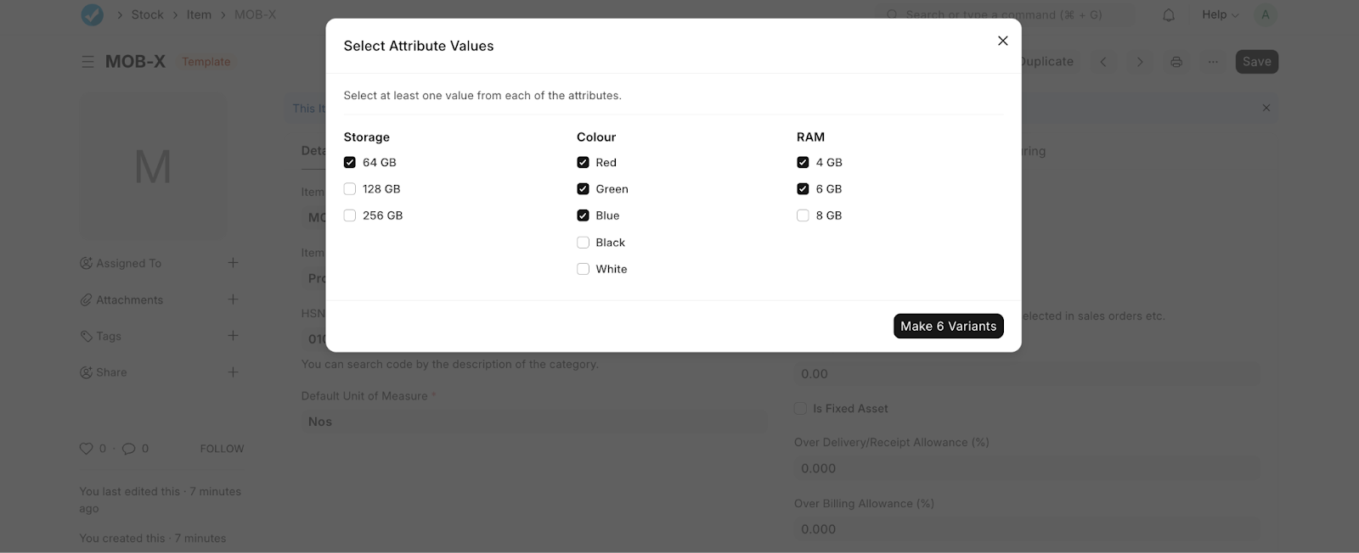
Task: Toggle sidebar with hamburger icon
Action: pyautogui.click(x=87, y=62)
